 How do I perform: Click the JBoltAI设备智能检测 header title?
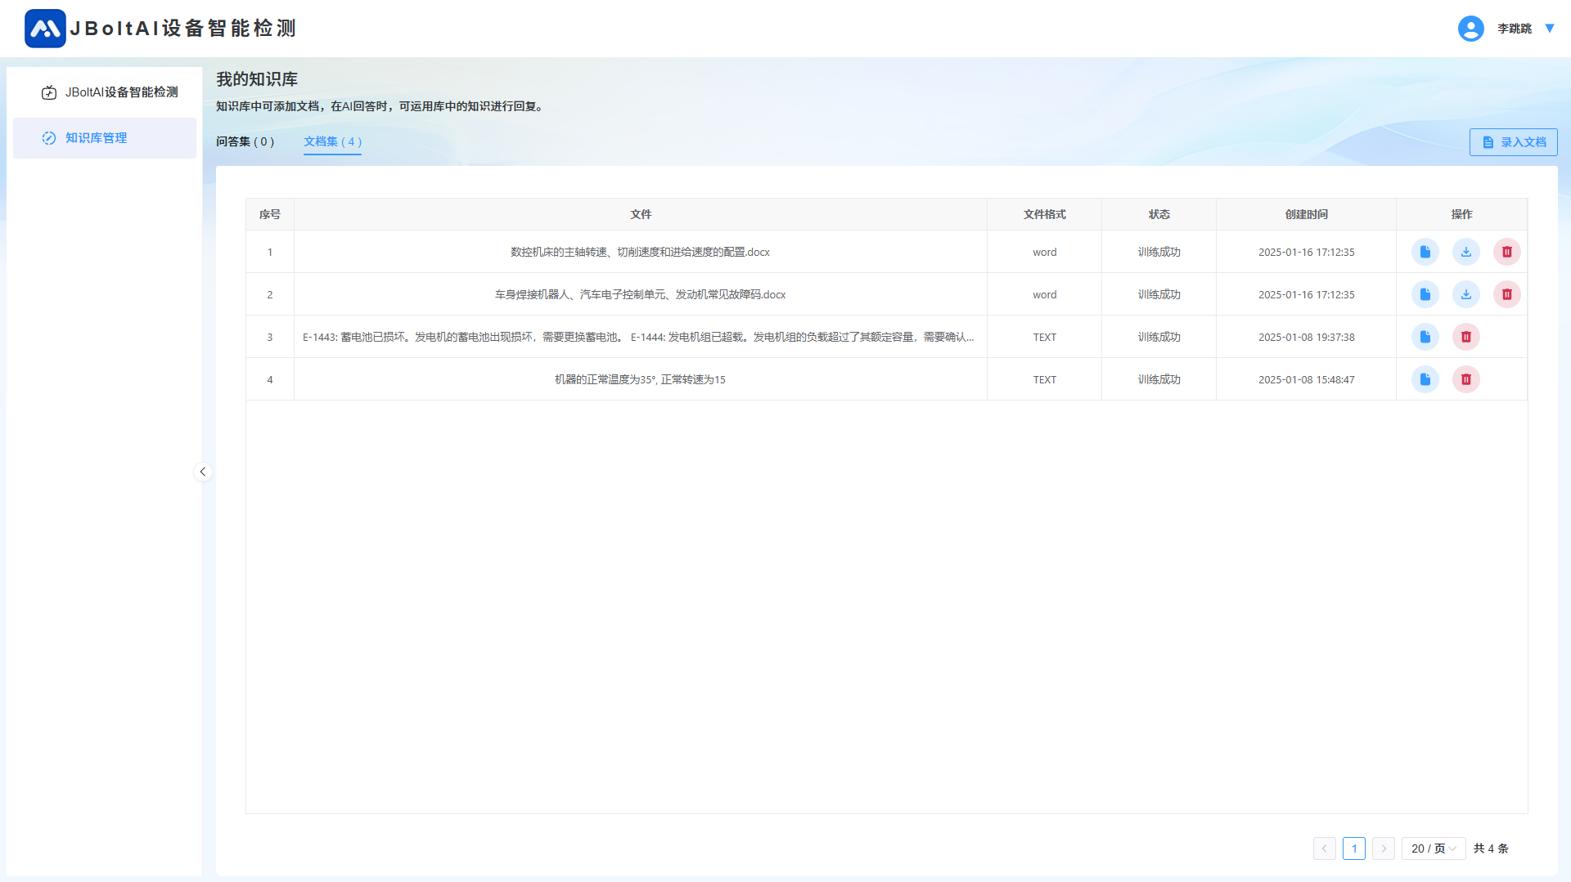pos(183,29)
